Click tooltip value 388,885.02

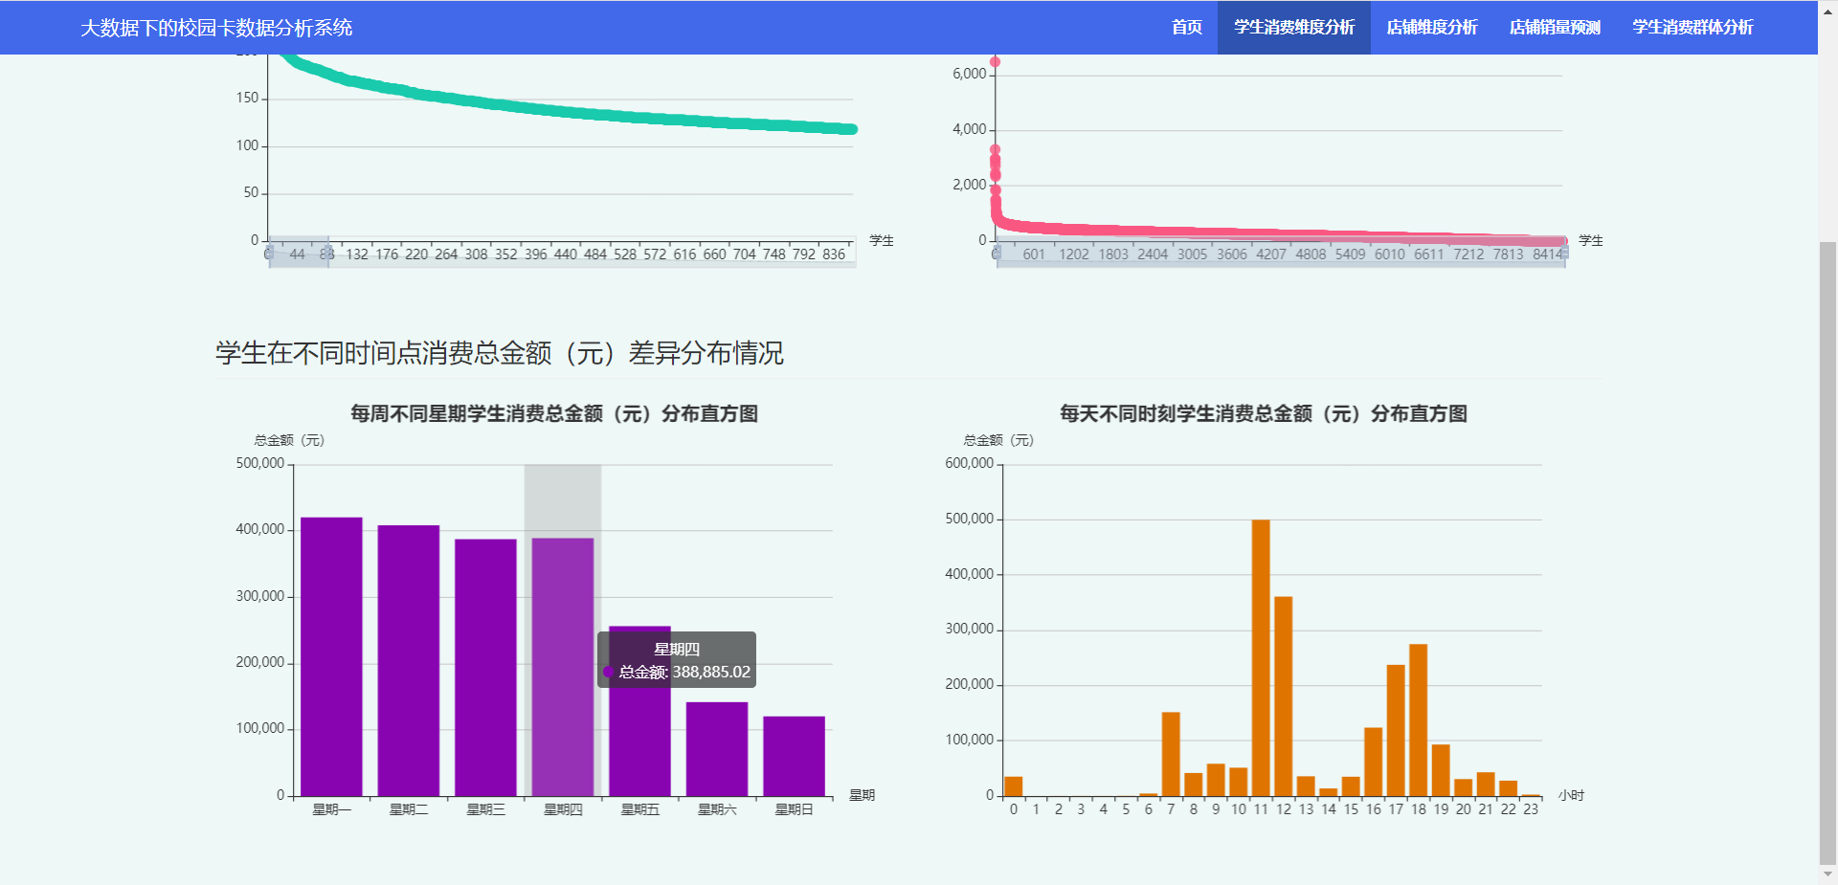click(x=711, y=672)
